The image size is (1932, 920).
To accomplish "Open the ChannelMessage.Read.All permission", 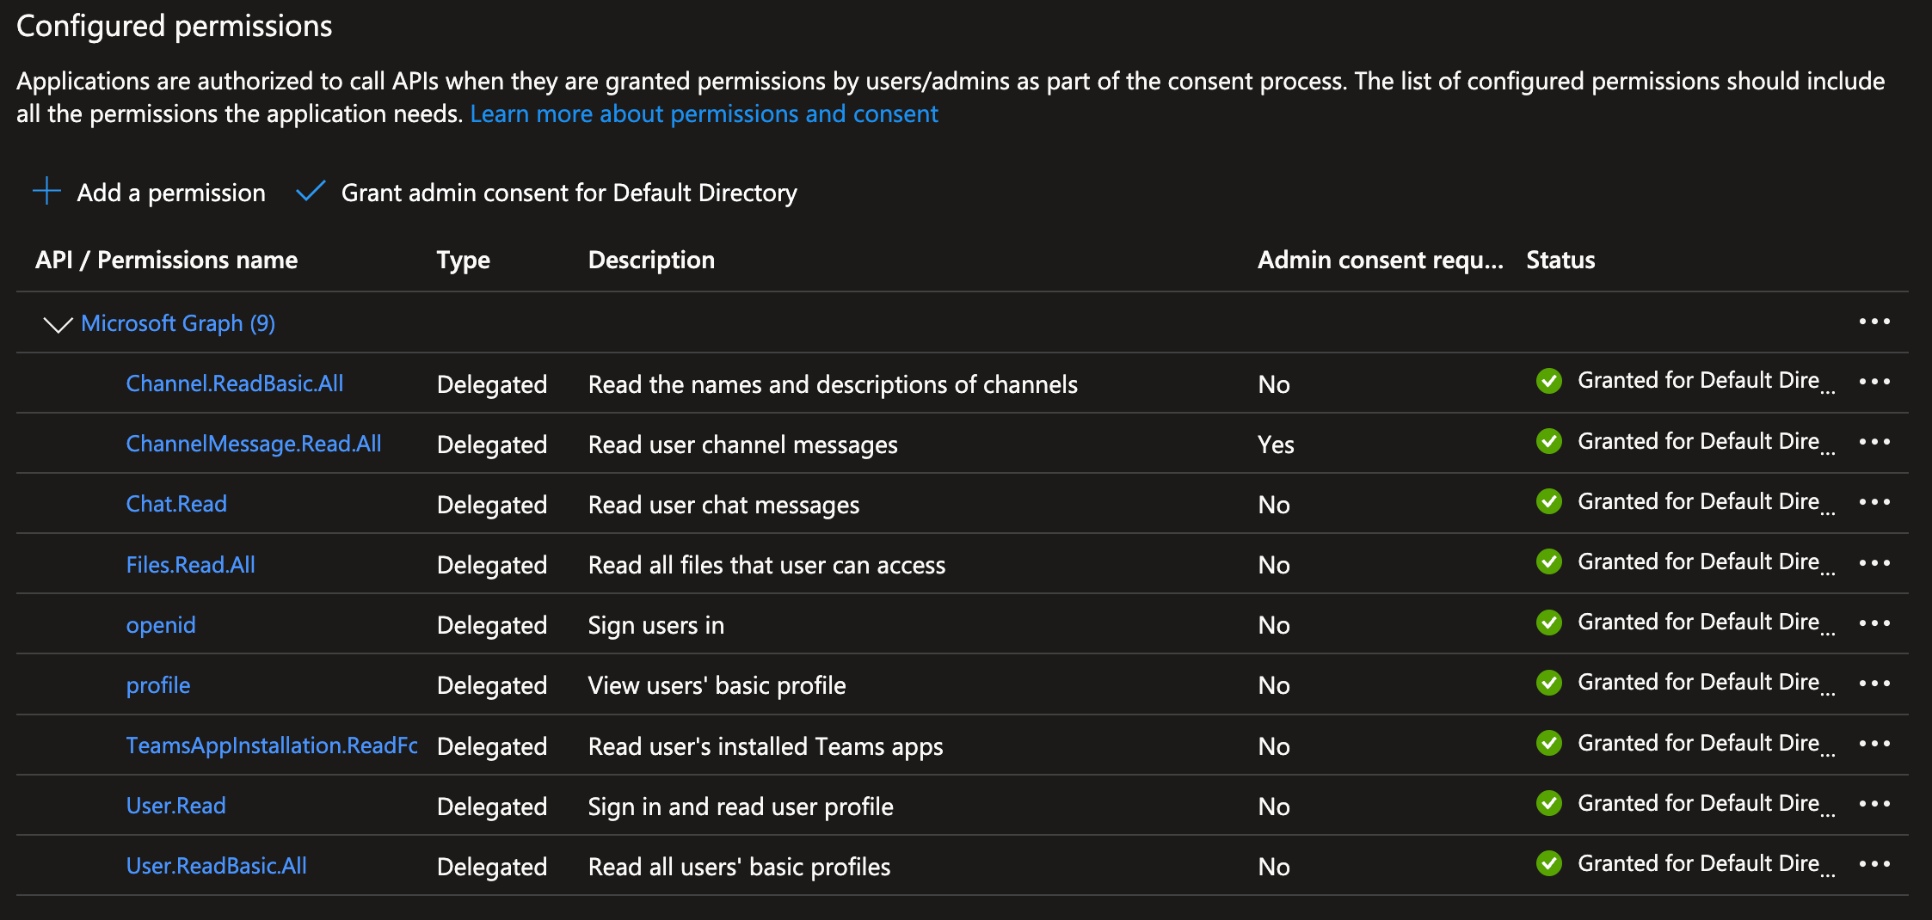I will tap(254, 444).
